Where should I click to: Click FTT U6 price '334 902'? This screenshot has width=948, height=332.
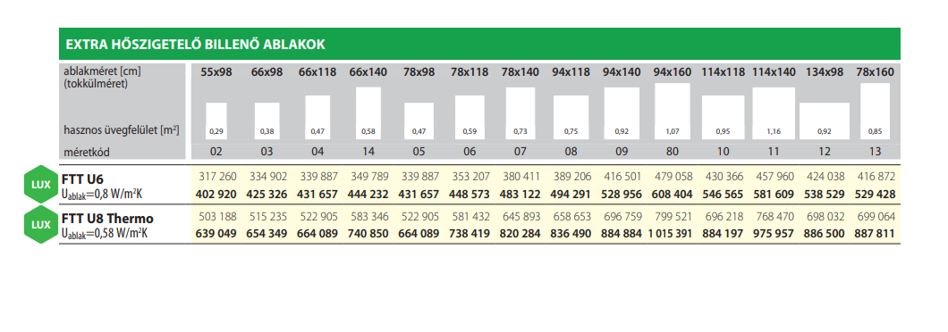(x=267, y=176)
